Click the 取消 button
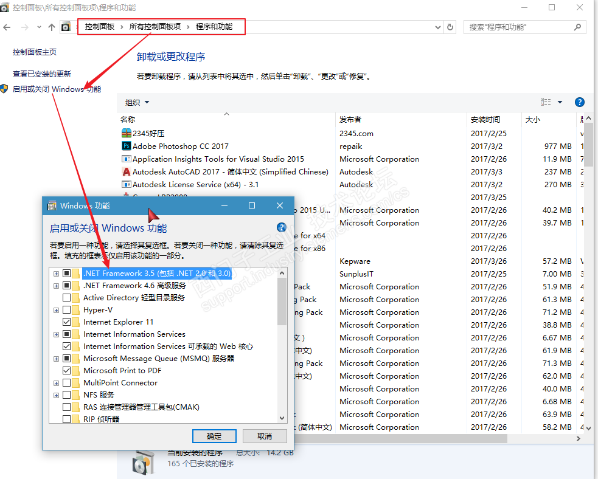 [264, 436]
